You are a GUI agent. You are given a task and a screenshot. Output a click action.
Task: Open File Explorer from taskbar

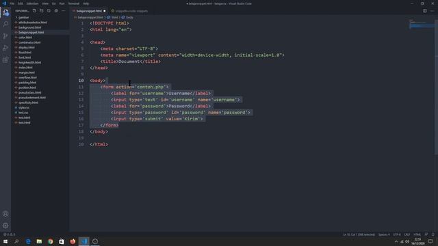[39, 241]
